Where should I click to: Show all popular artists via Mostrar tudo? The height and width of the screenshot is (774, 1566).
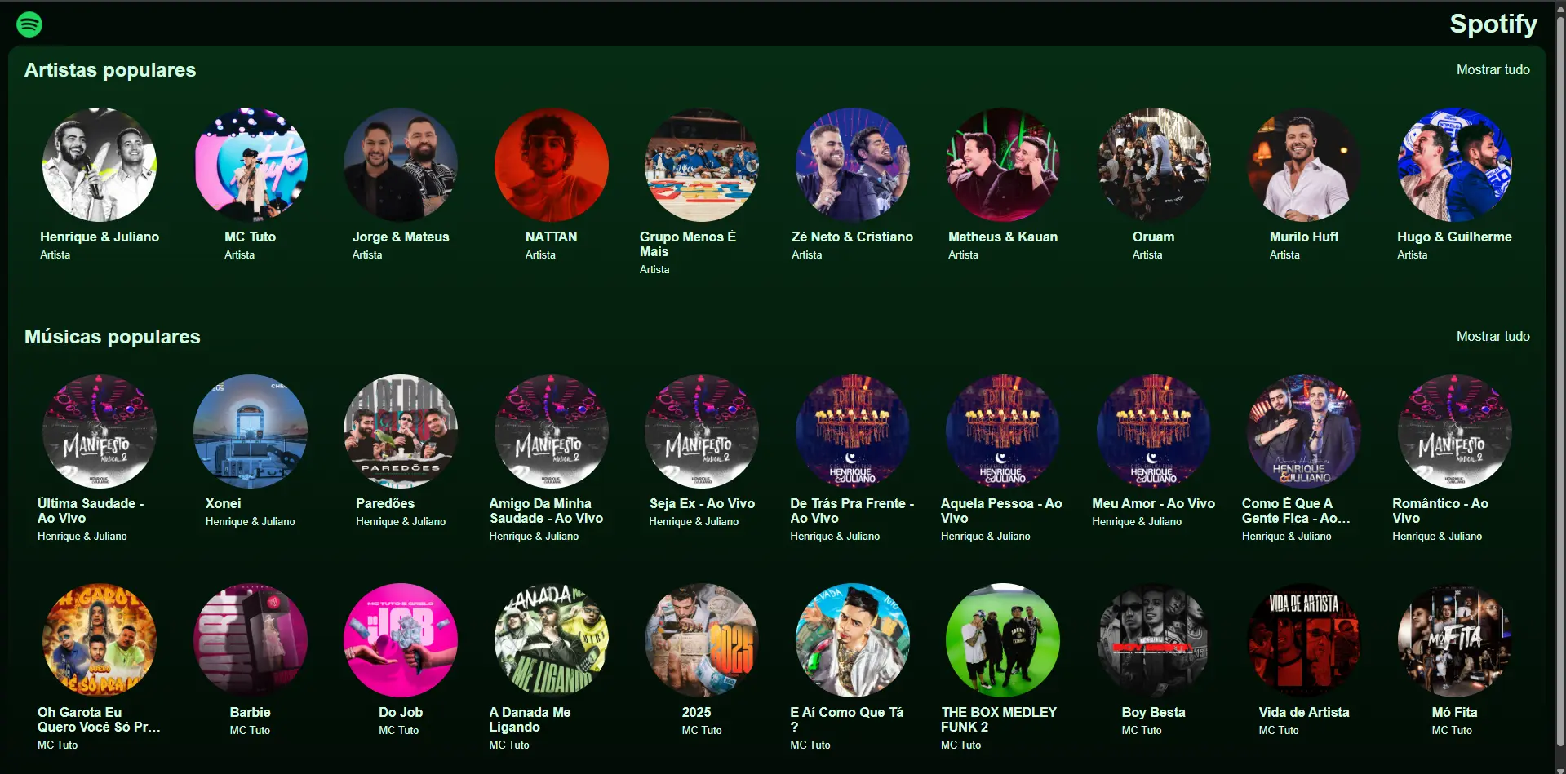[x=1493, y=70]
